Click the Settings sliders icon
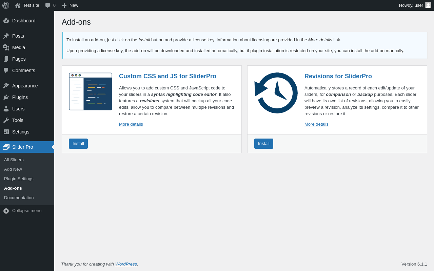This screenshot has height=271, width=434. (6, 132)
